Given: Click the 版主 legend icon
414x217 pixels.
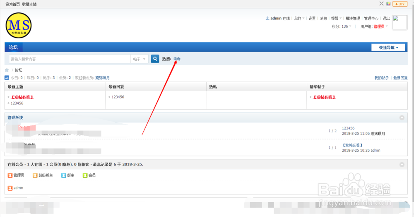Looking at the screenshot, I should coord(64,175).
